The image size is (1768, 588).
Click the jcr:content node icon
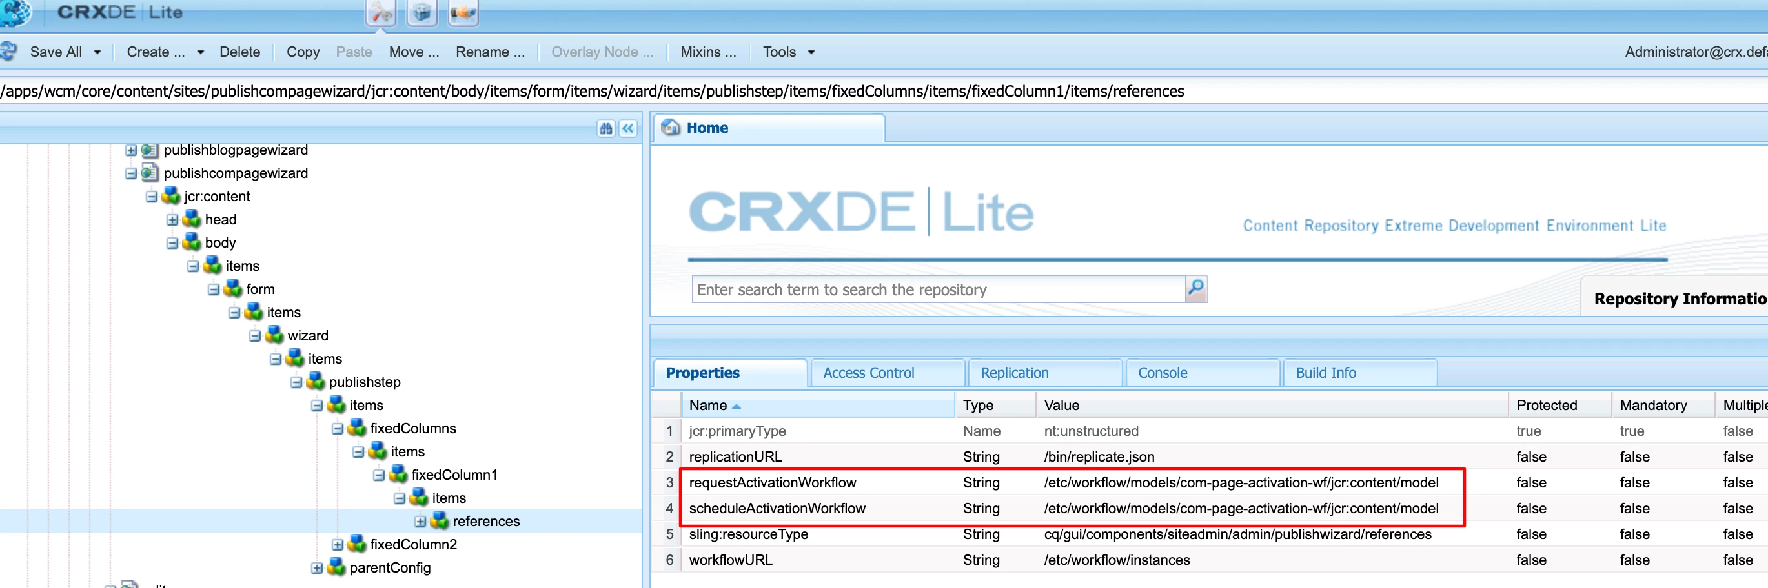[170, 196]
